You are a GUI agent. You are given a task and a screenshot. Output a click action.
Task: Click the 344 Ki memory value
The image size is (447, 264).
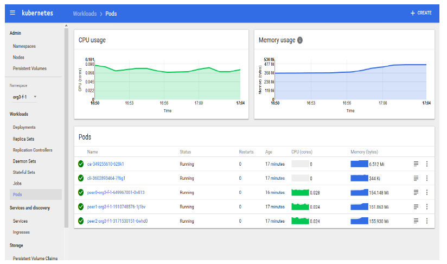(375, 179)
